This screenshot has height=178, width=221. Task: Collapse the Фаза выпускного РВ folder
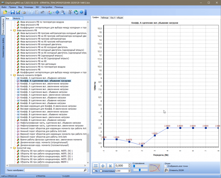coord(11,30)
